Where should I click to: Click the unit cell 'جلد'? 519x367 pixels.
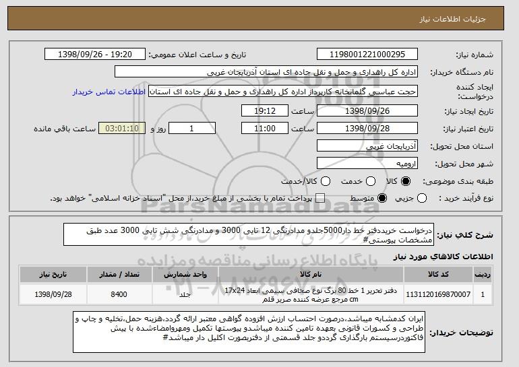185,294
